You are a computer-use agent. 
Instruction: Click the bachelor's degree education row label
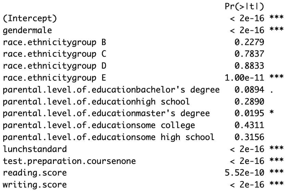point(111,90)
